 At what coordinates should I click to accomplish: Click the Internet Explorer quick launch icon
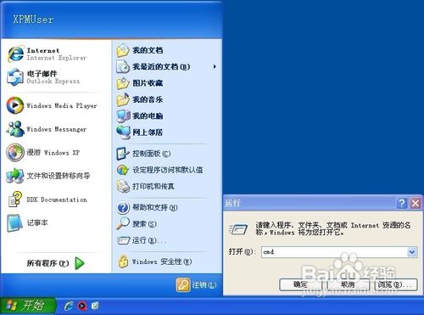click(69, 306)
